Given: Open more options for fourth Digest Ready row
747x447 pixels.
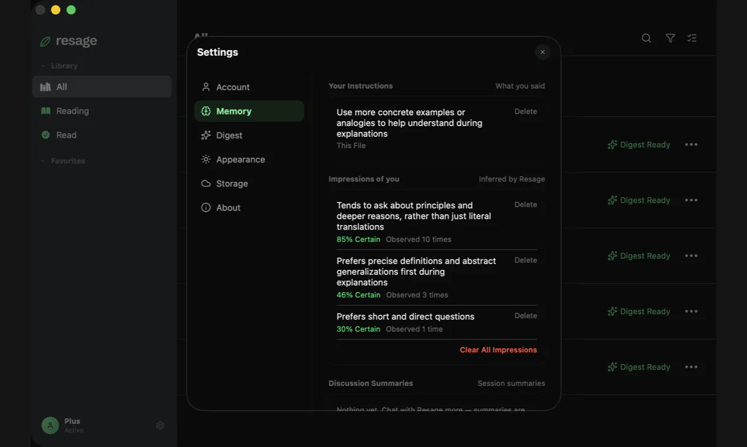Looking at the screenshot, I should tap(691, 312).
